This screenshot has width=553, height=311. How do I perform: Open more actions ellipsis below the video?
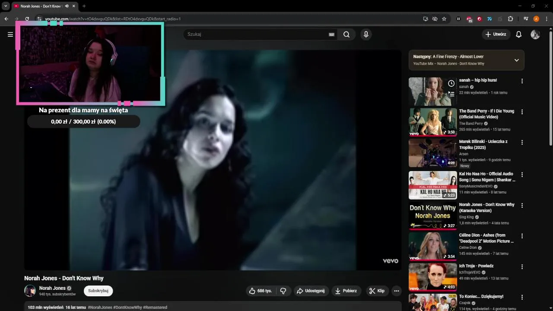click(x=397, y=291)
